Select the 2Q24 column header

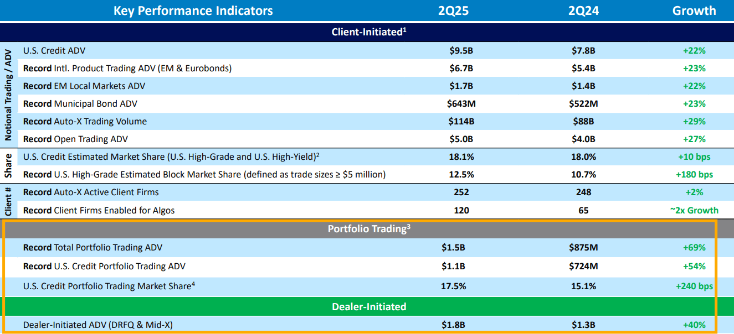click(583, 11)
